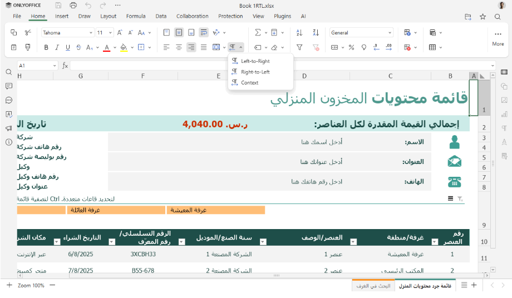Viewport: 512px width, 298px height.
Task: Open the Formula ribbon tab
Action: tap(136, 16)
